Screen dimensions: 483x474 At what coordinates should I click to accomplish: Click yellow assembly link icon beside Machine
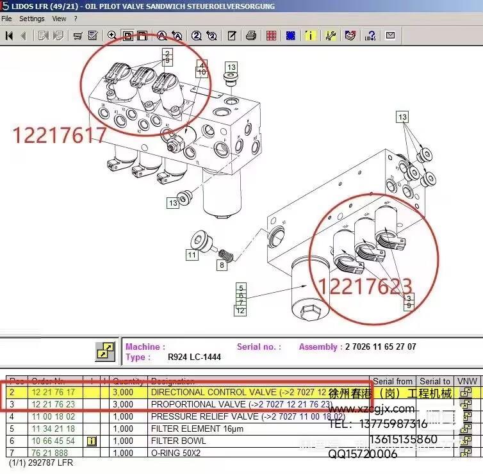pyautogui.click(x=105, y=351)
